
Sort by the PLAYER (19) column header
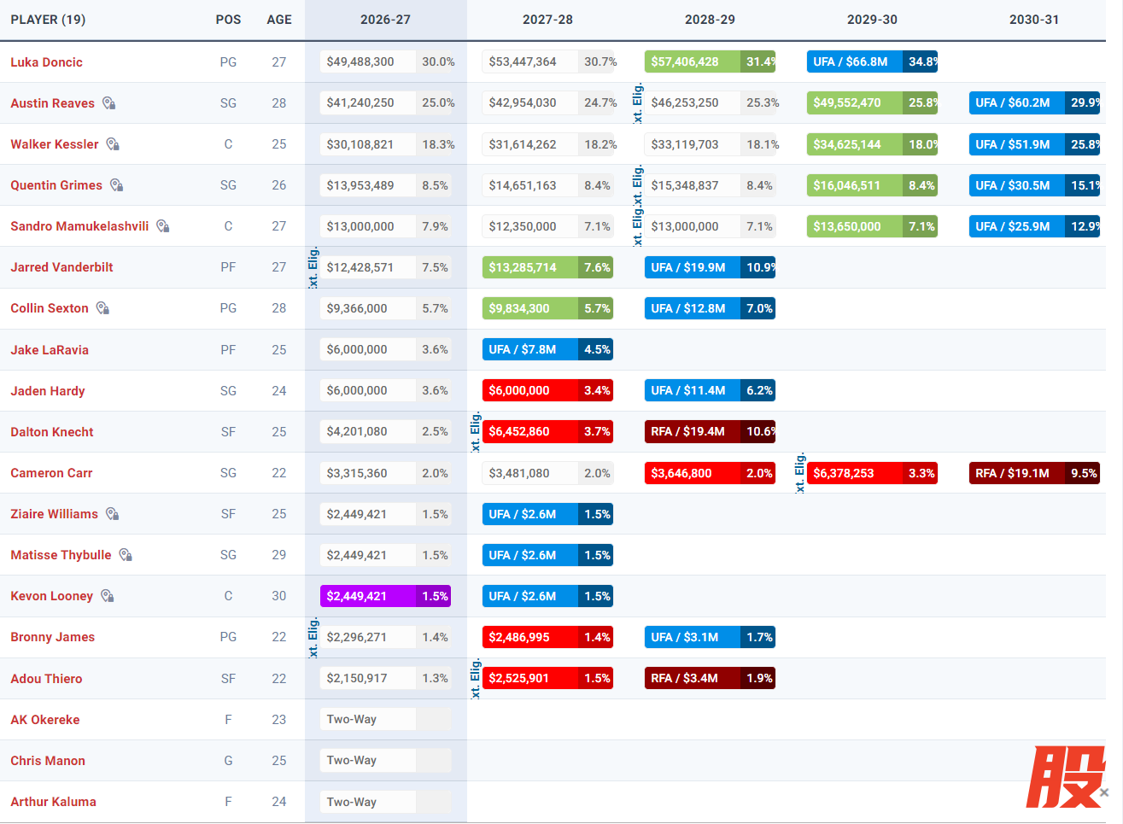[48, 20]
